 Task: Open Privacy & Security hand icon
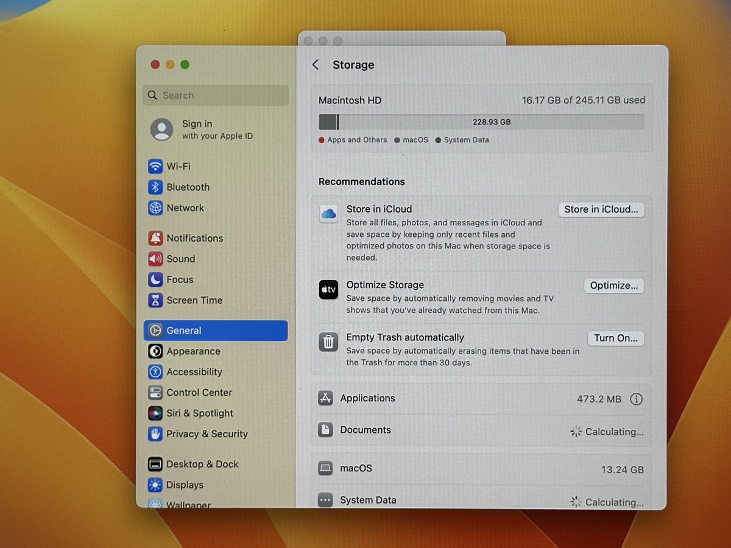pyautogui.click(x=155, y=434)
